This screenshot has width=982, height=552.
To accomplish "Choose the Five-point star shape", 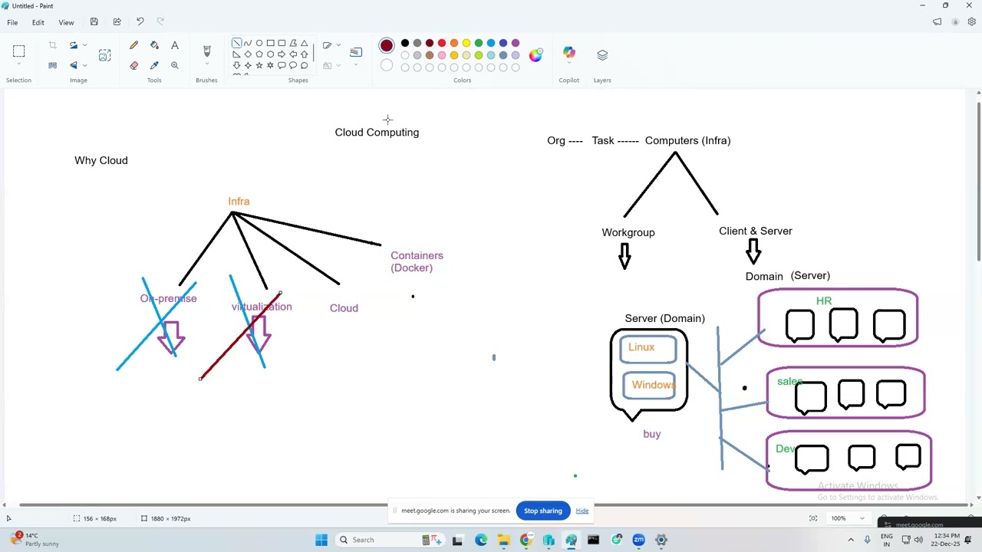I will (259, 65).
